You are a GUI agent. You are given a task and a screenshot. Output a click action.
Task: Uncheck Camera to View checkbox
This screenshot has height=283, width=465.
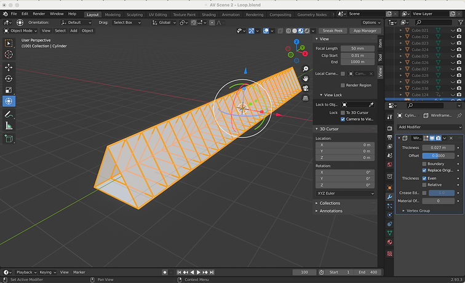(343, 119)
